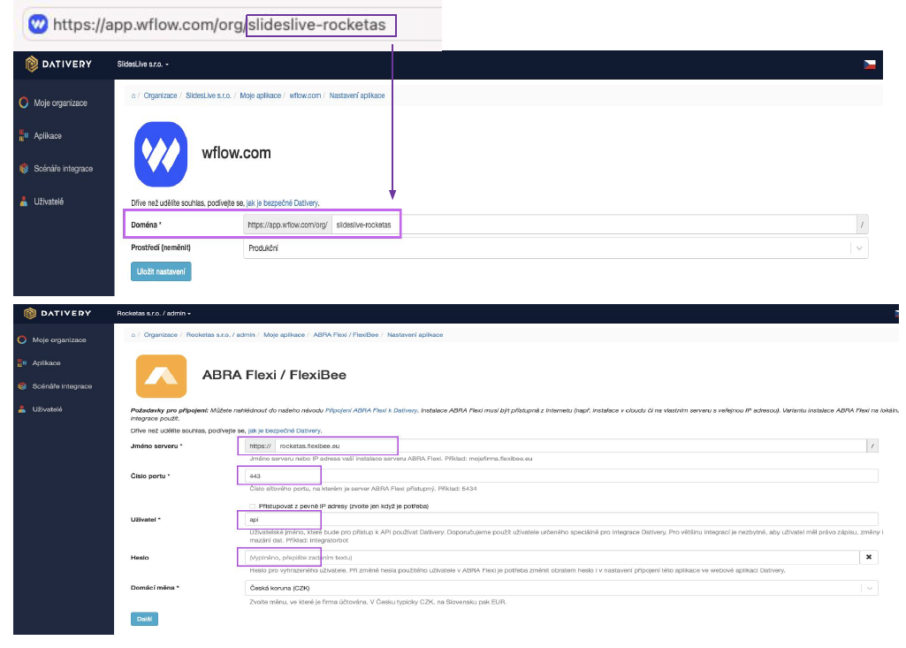This screenshot has height=648, width=906.
Task: Go to Moje aplikace breadcrumb on the wflow.com page
Action: (260, 96)
